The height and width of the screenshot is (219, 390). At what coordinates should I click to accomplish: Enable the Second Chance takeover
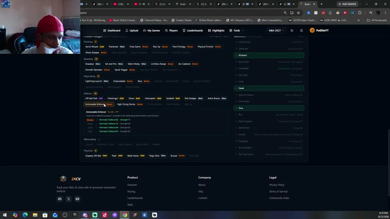[x=269, y=95]
